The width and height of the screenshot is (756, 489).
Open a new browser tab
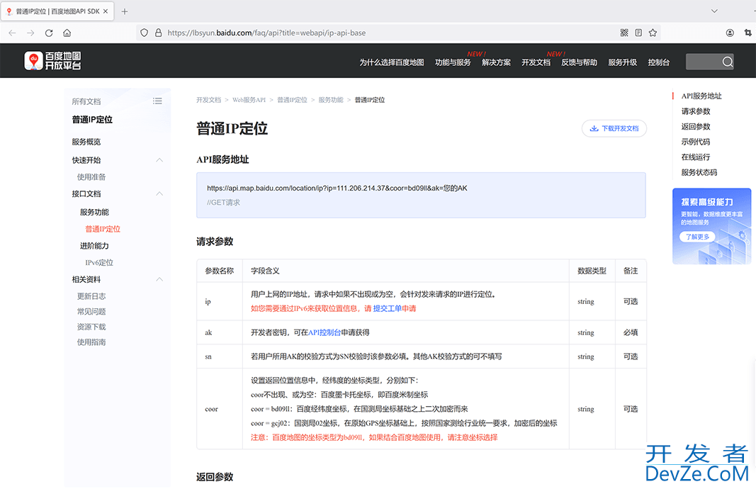click(125, 11)
